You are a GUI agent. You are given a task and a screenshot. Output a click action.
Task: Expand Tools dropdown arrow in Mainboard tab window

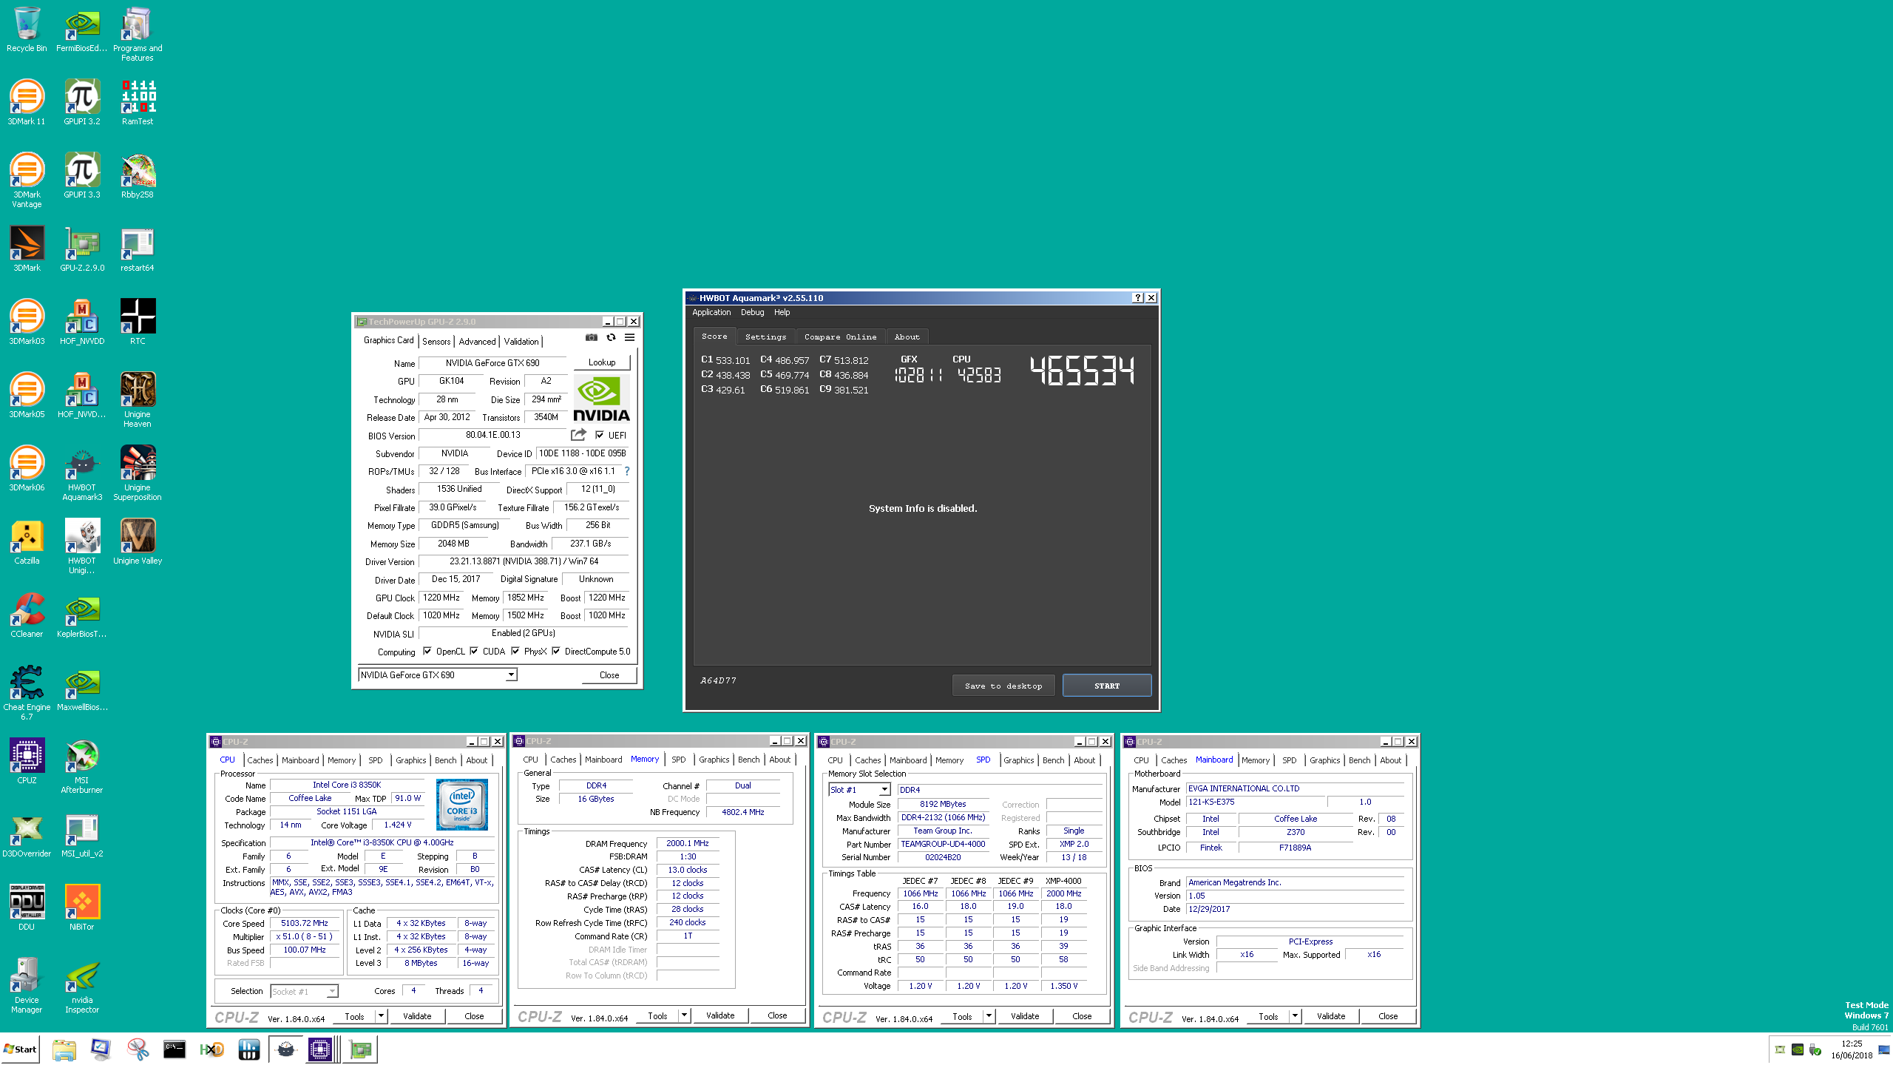pos(1295,1016)
